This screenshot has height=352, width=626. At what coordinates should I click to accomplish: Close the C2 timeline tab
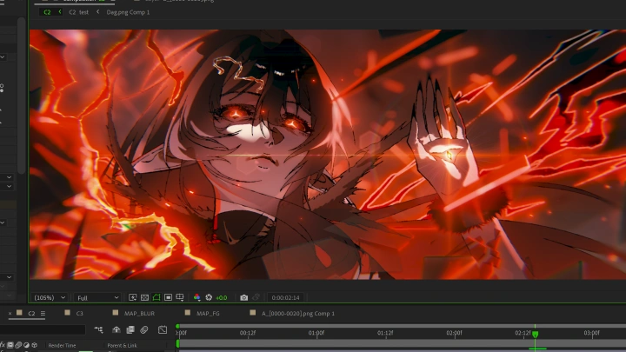(10, 313)
